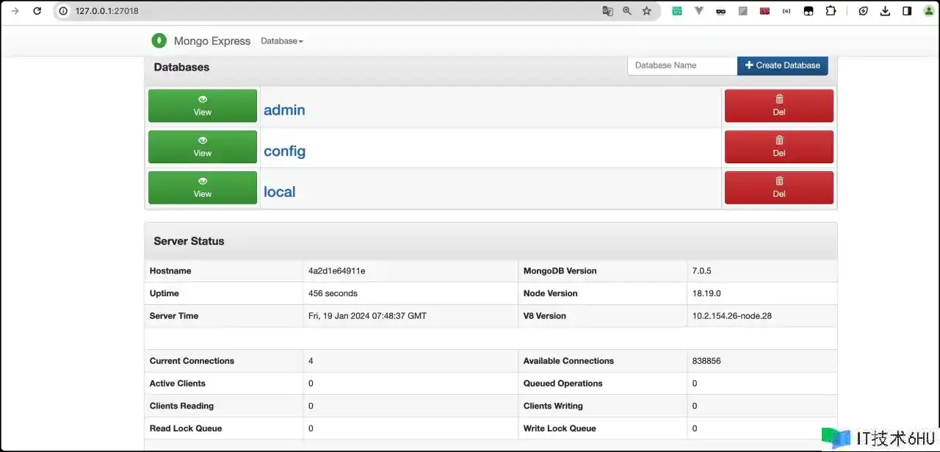Open the local database link
The height and width of the screenshot is (452, 940).
[x=280, y=192]
